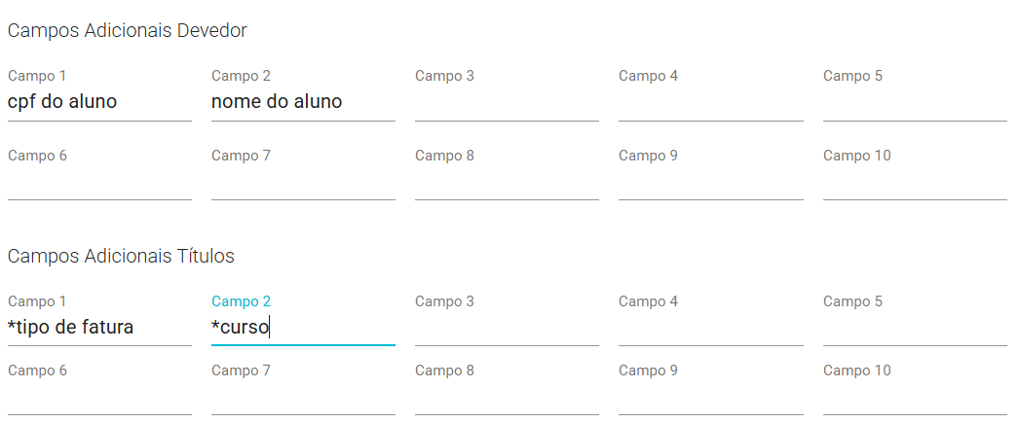1019x423 pixels.
Task: Select Títulos Campo 2 '*curso' field
Action: [304, 327]
